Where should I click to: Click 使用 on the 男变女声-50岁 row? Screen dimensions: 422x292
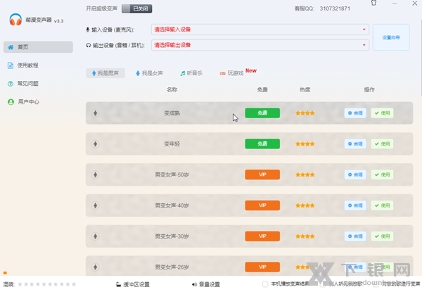382,174
